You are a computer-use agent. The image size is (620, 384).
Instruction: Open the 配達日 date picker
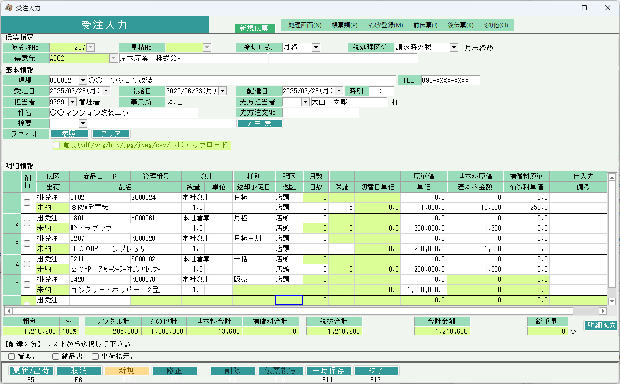pos(339,91)
